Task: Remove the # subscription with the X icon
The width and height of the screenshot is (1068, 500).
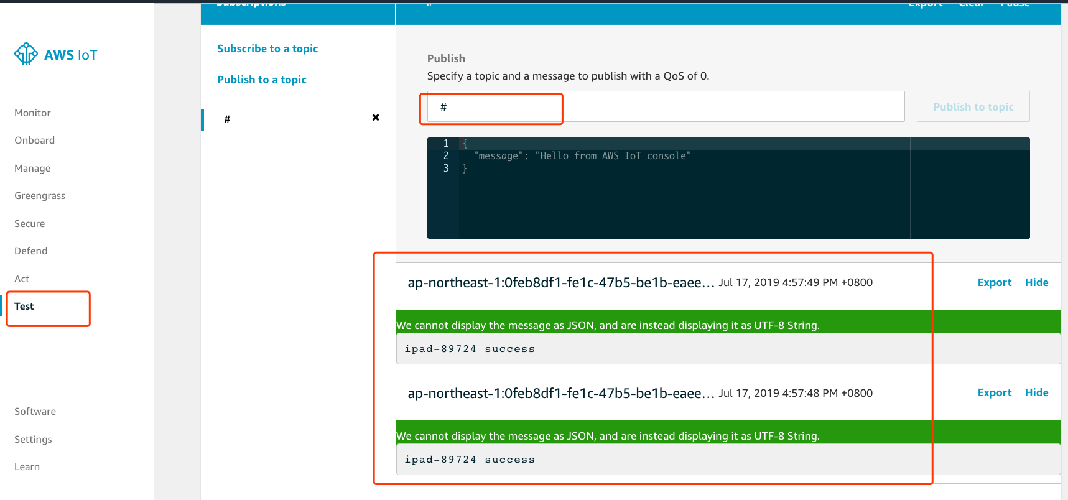Action: coord(376,118)
